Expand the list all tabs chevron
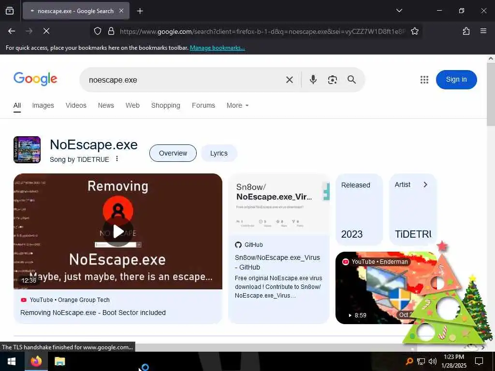495x371 pixels. (399, 11)
